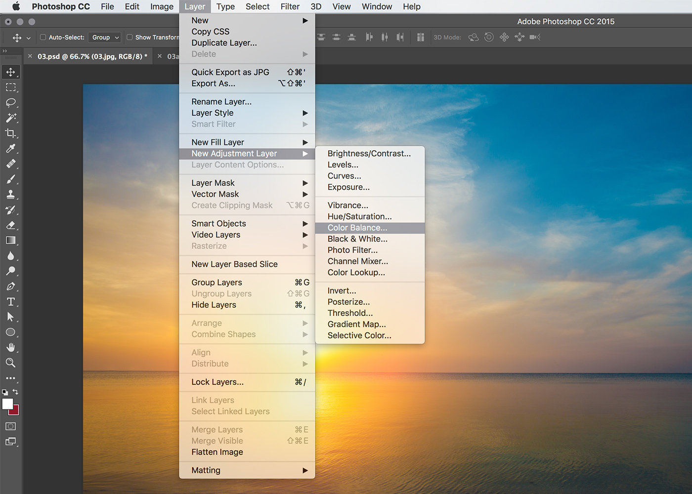Reset to default foreground and background colors
This screenshot has width=692, height=494.
pos(4,392)
